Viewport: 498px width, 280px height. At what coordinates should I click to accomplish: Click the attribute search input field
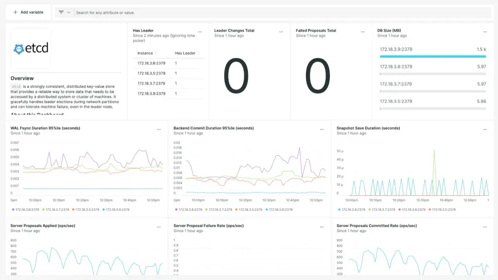(x=282, y=12)
